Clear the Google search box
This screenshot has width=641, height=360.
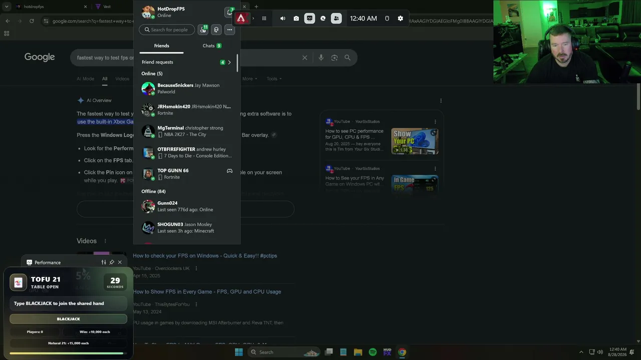pos(304,57)
